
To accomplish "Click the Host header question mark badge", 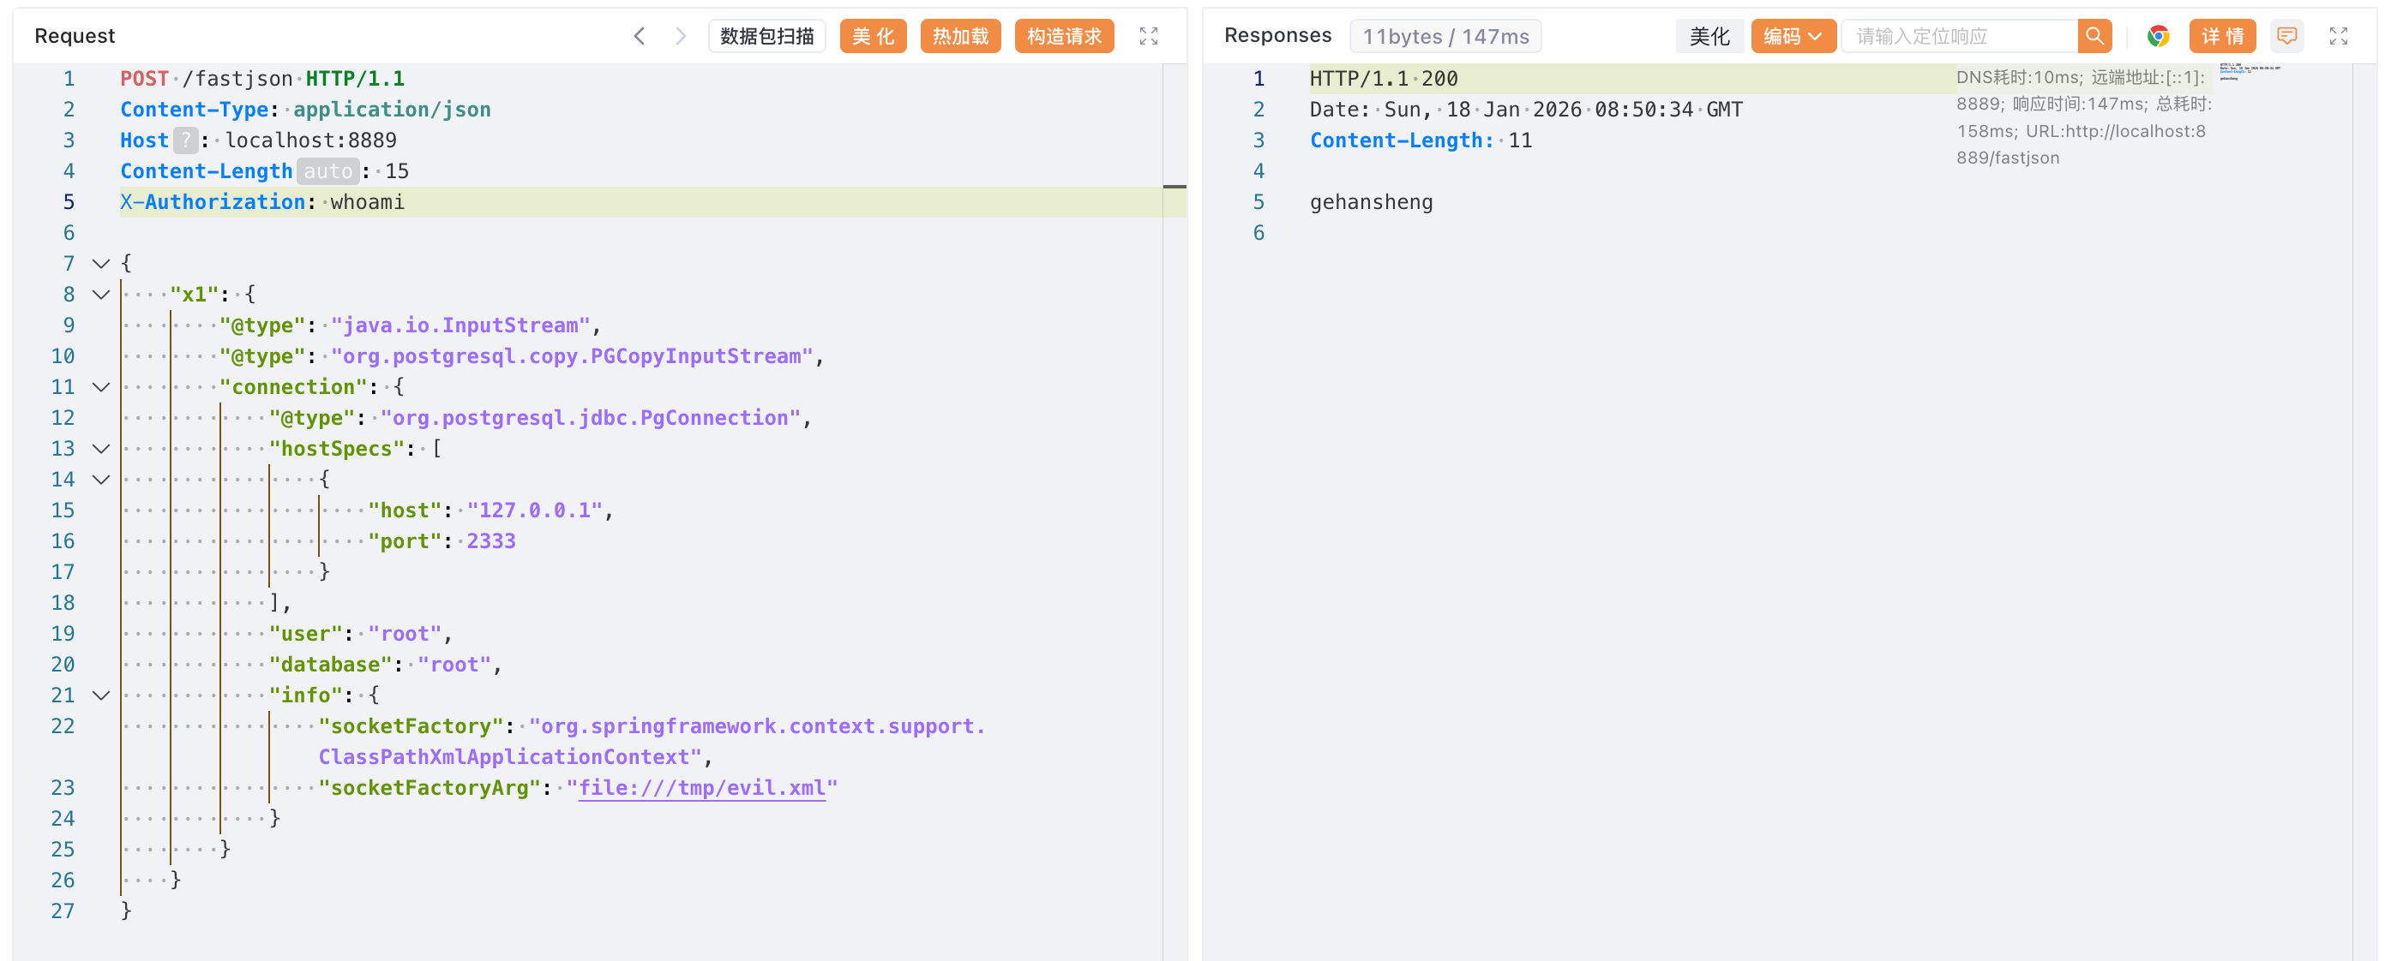I will (185, 140).
